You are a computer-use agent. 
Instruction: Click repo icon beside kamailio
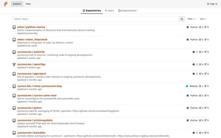tap(14, 133)
